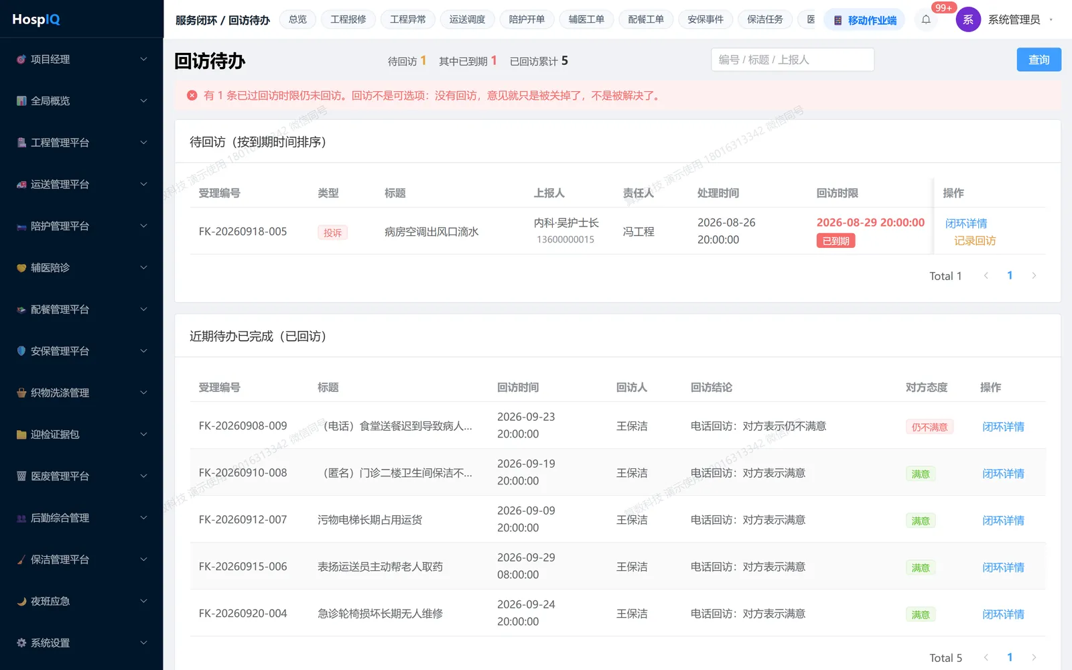Image resolution: width=1072 pixels, height=670 pixels.
Task: Click the 配餐管理平台 icon
Action: tap(21, 310)
